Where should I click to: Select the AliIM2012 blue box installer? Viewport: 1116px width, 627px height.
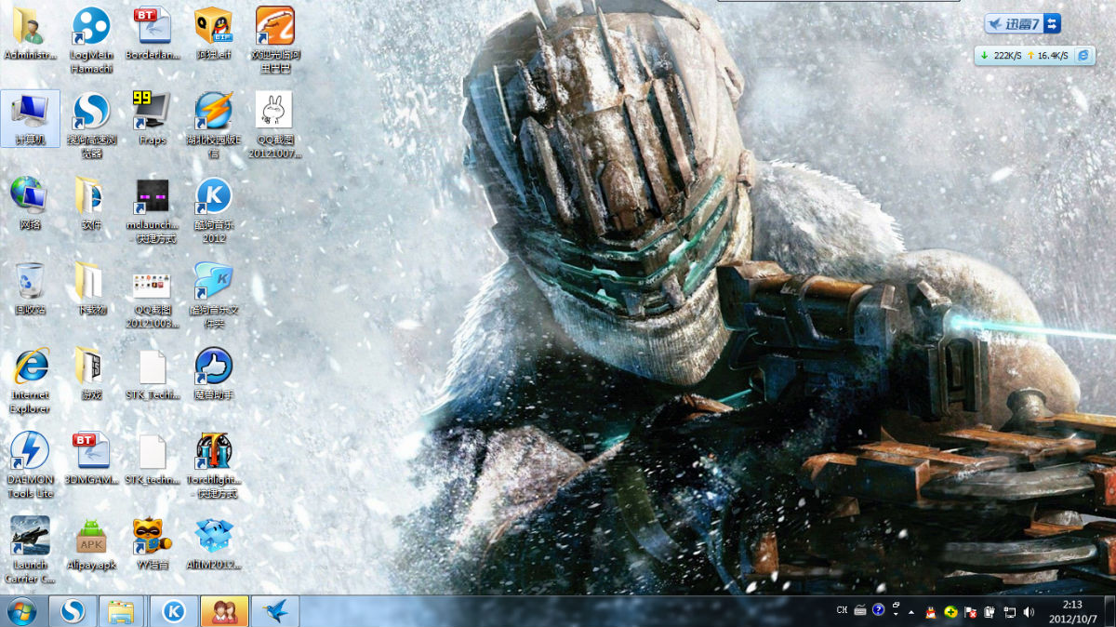point(213,542)
